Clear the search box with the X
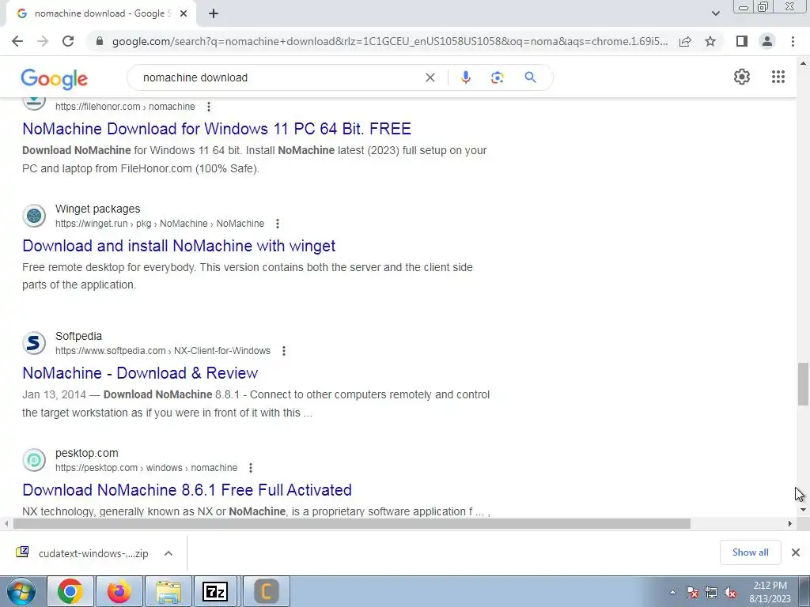 [430, 77]
